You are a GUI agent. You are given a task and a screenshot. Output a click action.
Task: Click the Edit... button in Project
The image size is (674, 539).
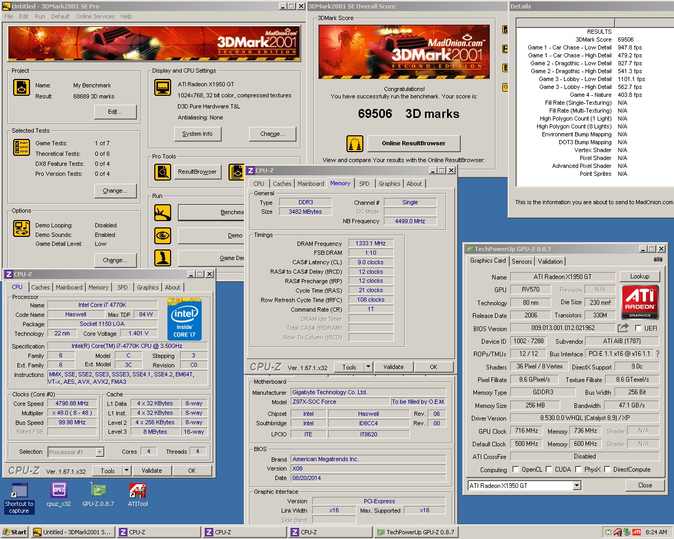point(115,112)
